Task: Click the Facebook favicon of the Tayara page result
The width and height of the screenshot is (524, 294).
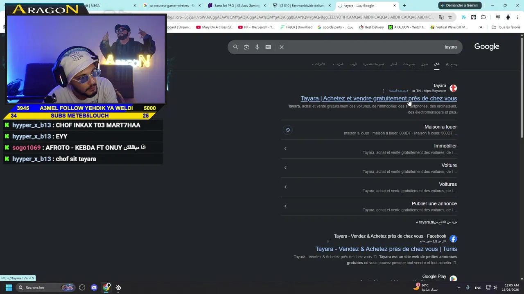Action: tap(453, 239)
